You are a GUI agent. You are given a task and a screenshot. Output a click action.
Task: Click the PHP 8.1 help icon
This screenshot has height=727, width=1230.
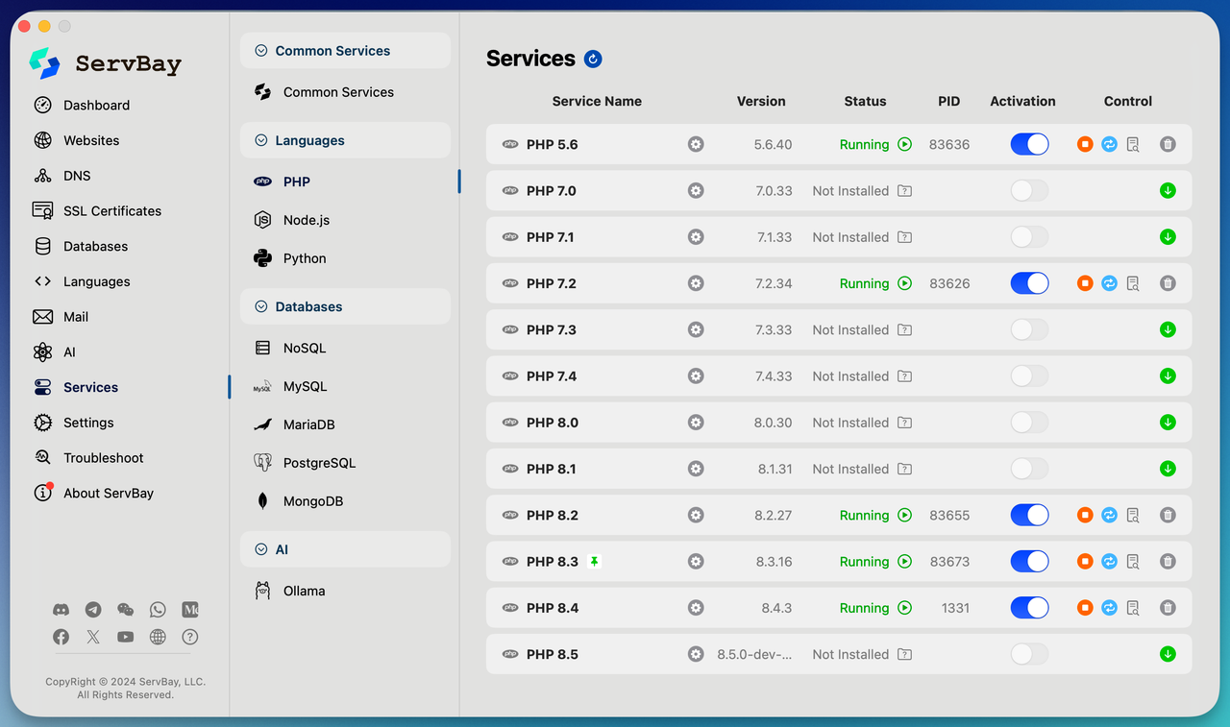[904, 469]
